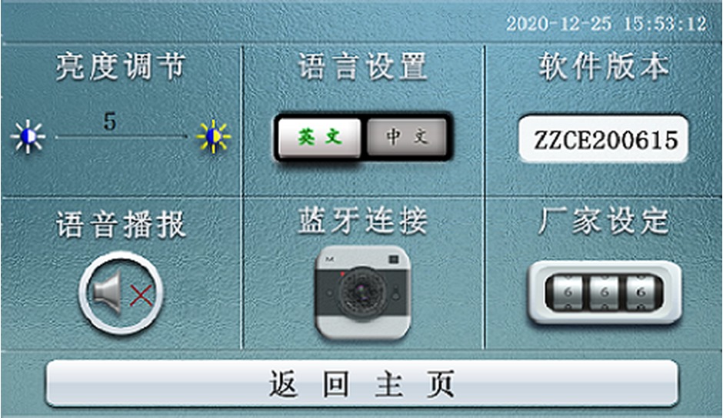Click the 亮度调节 brightness heading
723x418 pixels.
click(121, 67)
